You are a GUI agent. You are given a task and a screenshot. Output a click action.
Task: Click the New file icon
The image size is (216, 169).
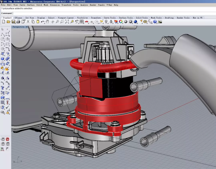point(4,22)
